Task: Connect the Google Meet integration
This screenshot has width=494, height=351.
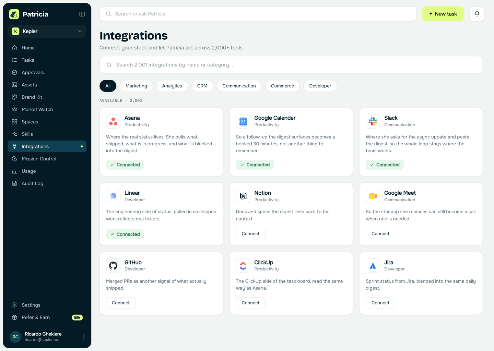Action: click(380, 234)
